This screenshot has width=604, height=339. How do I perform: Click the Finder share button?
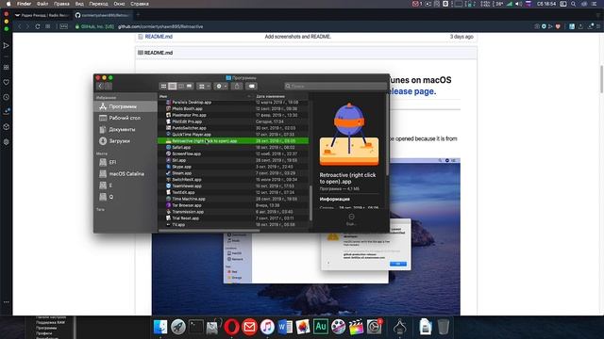[237, 86]
